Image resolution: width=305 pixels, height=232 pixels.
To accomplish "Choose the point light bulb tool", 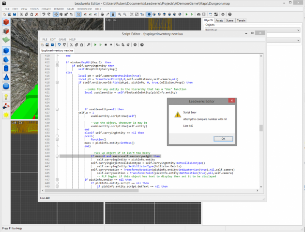I will click(6, 96).
